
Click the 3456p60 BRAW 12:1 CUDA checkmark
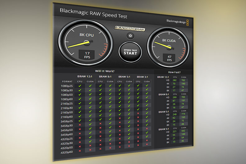click(x=90, y=133)
